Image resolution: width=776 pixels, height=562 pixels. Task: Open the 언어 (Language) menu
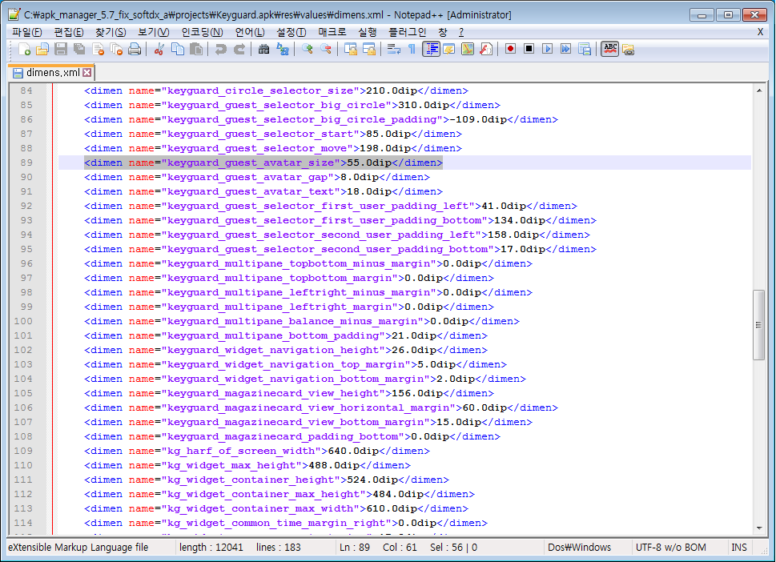250,32
